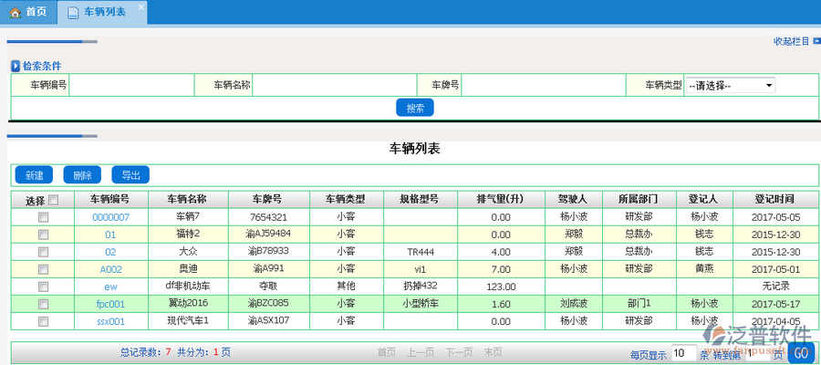Click the 车辆编号 search input field
This screenshot has height=365, width=821.
131,85
